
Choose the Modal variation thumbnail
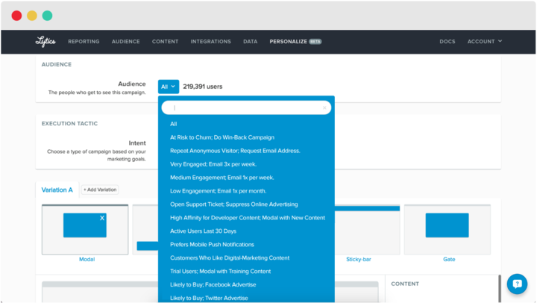click(85, 229)
